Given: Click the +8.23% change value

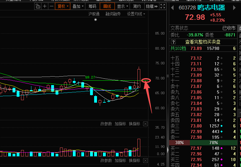Looking at the screenshot, I should [217, 20].
